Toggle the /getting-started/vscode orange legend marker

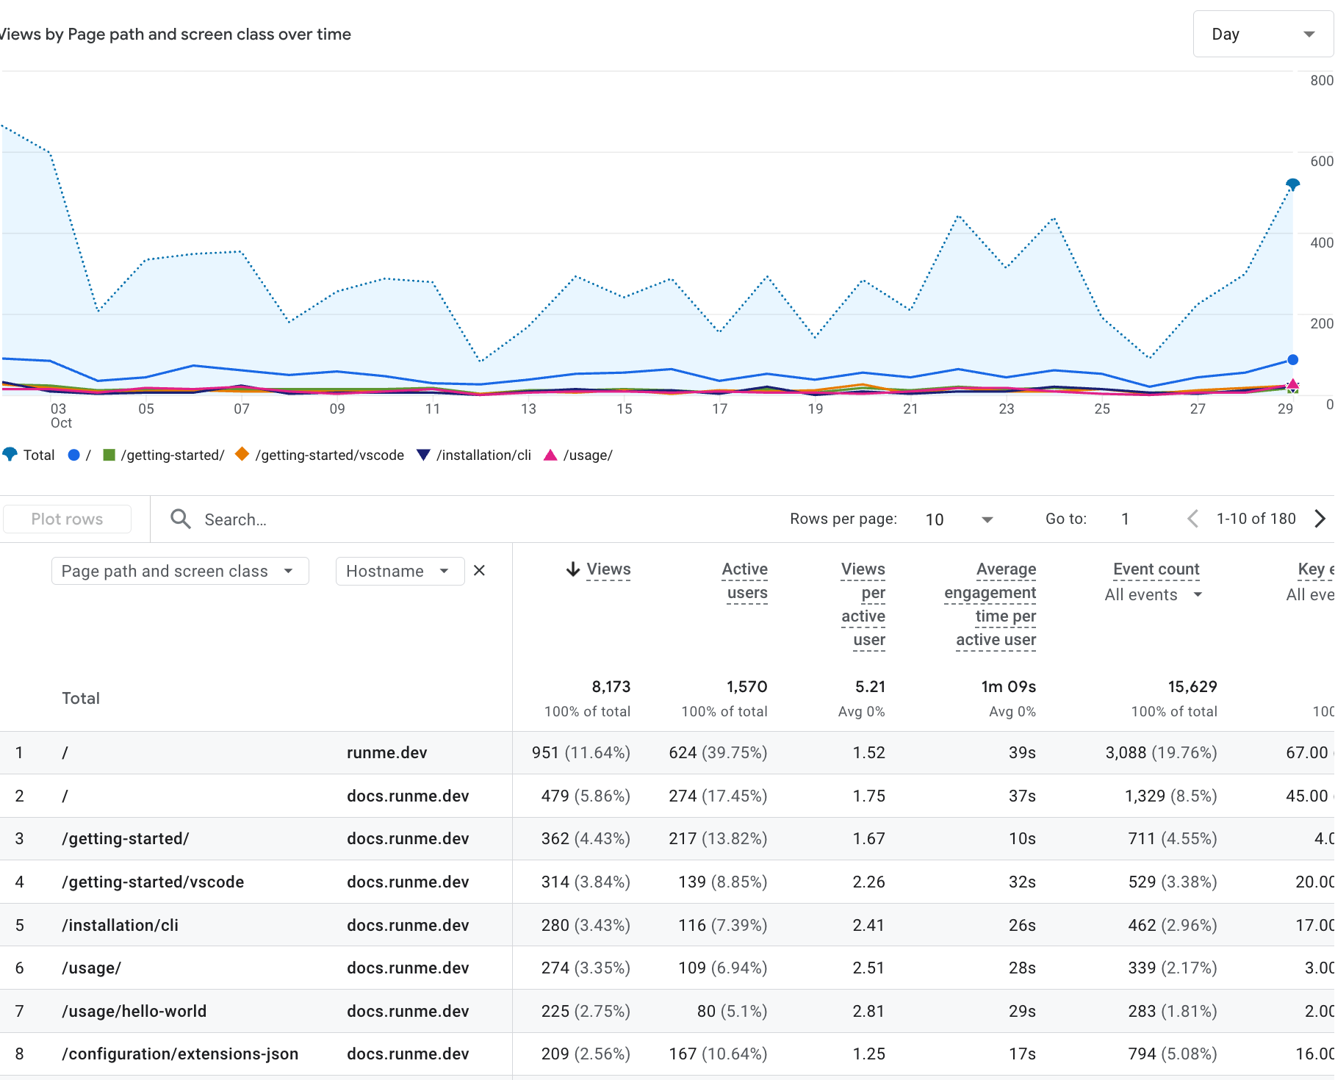242,454
